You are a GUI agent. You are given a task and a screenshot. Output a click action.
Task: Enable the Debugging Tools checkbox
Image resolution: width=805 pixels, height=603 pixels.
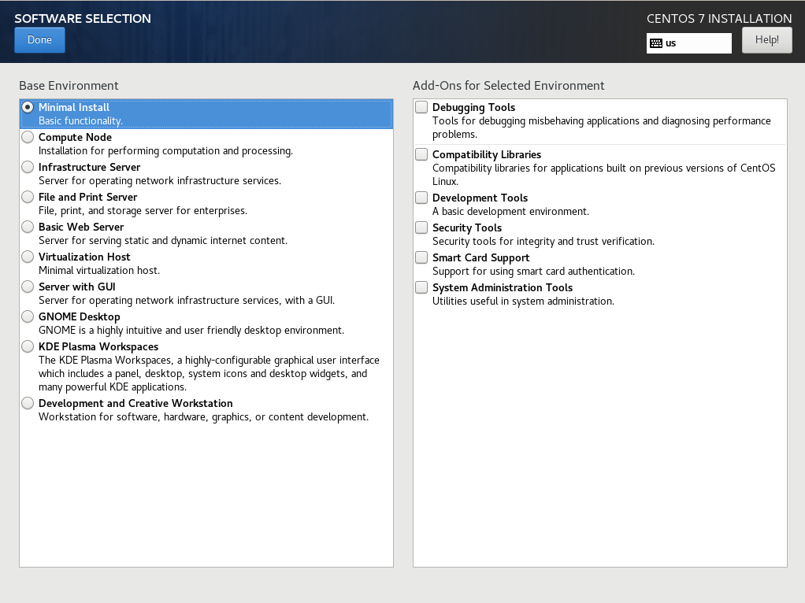[421, 107]
